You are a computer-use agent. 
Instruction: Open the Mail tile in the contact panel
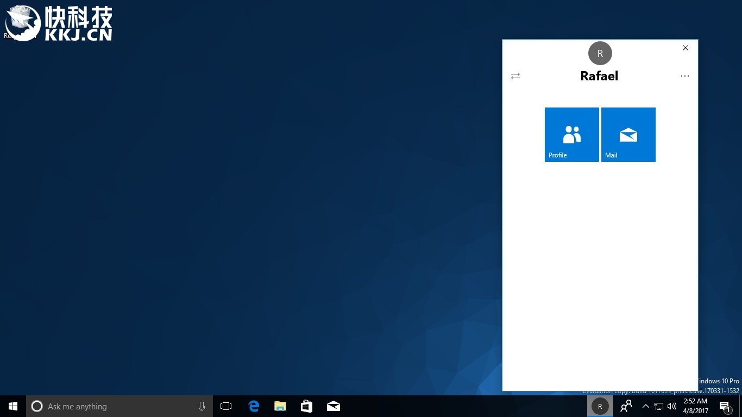pyautogui.click(x=628, y=134)
